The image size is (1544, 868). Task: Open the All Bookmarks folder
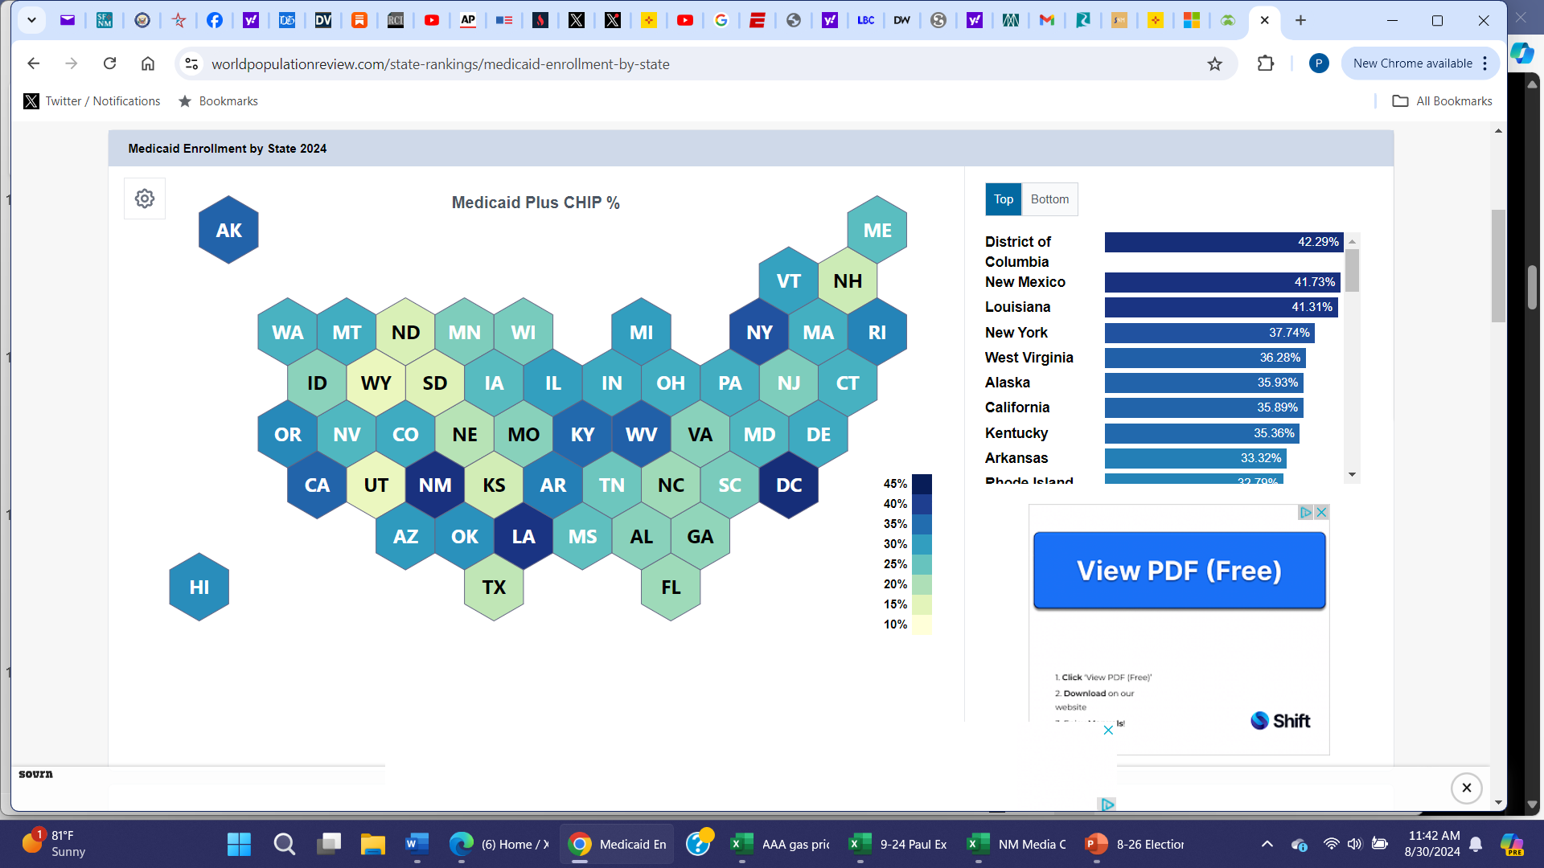pos(1442,101)
